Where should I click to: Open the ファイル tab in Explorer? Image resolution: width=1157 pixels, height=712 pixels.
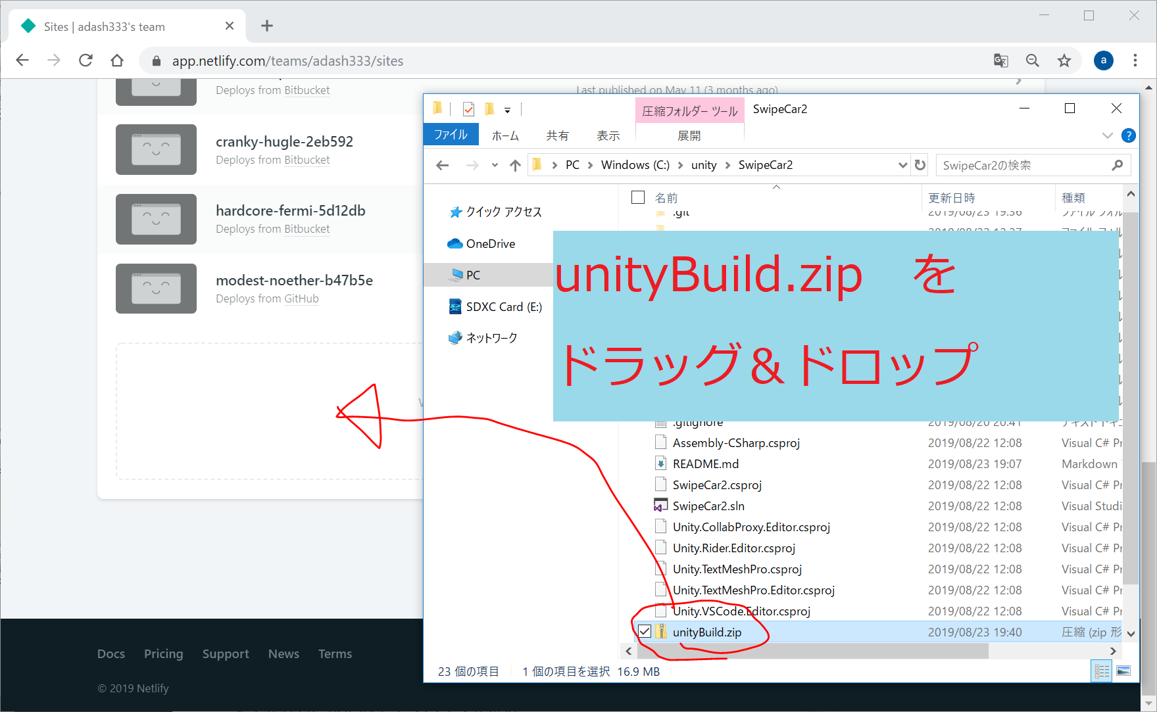pyautogui.click(x=451, y=135)
